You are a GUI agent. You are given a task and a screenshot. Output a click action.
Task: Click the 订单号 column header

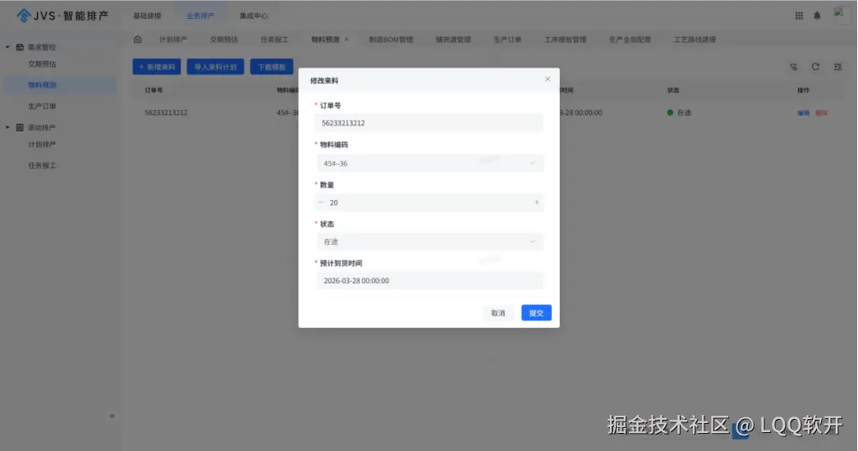(x=154, y=90)
